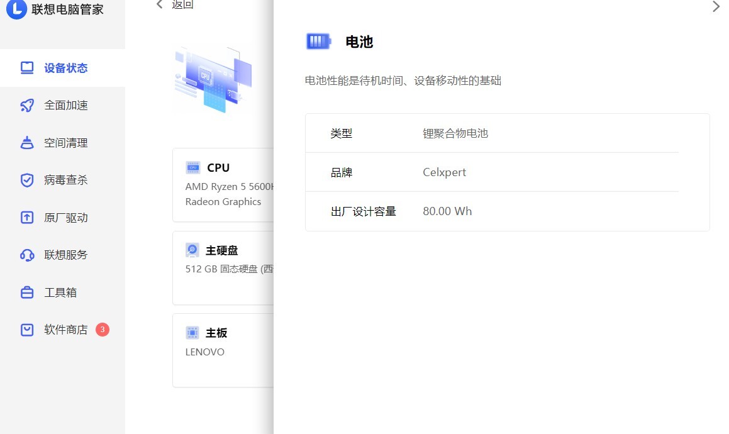729x434 pixels.
Task: Select the Radeon Graphics text
Action: 223,202
